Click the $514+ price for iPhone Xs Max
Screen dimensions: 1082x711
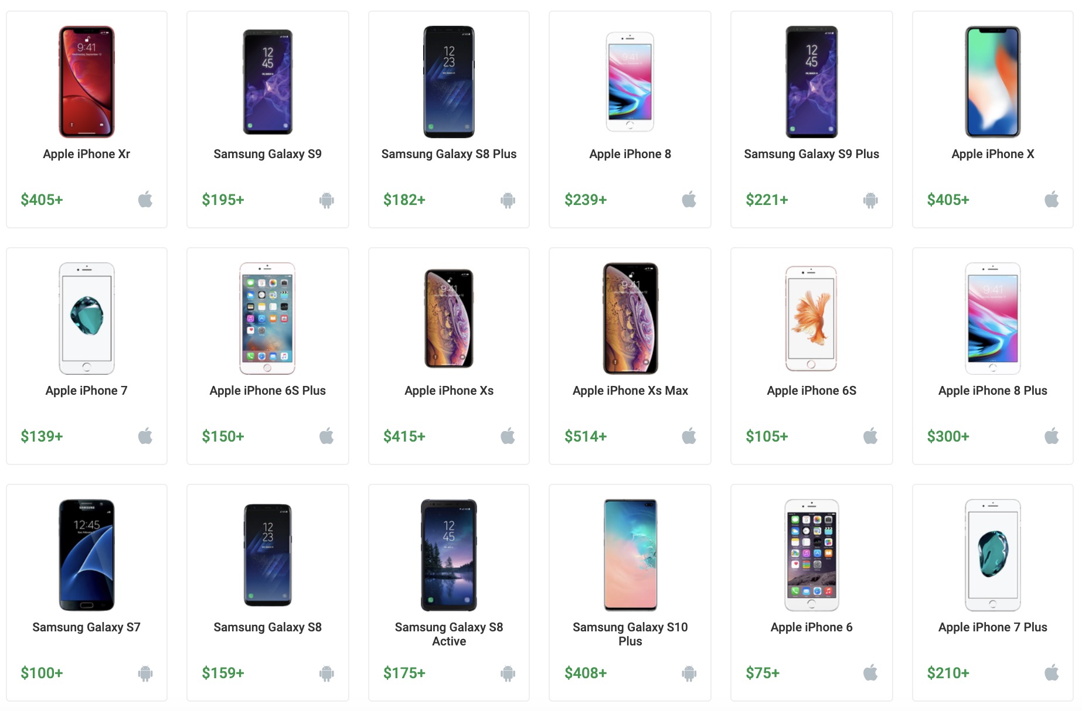[x=586, y=436]
